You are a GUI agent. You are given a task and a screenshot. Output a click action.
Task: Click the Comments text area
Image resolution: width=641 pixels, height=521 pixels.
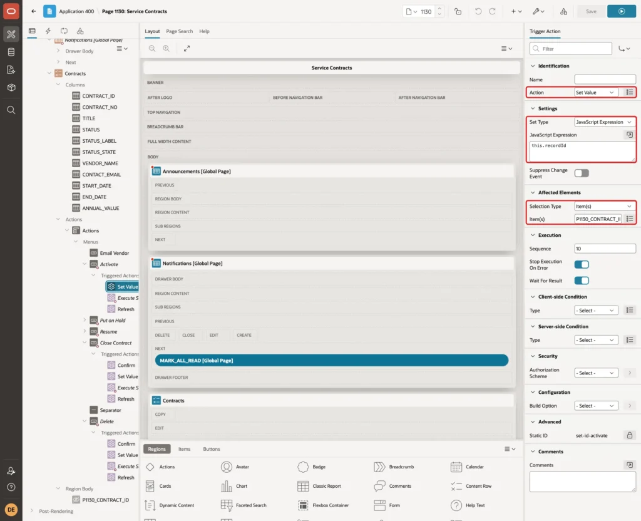click(x=582, y=482)
